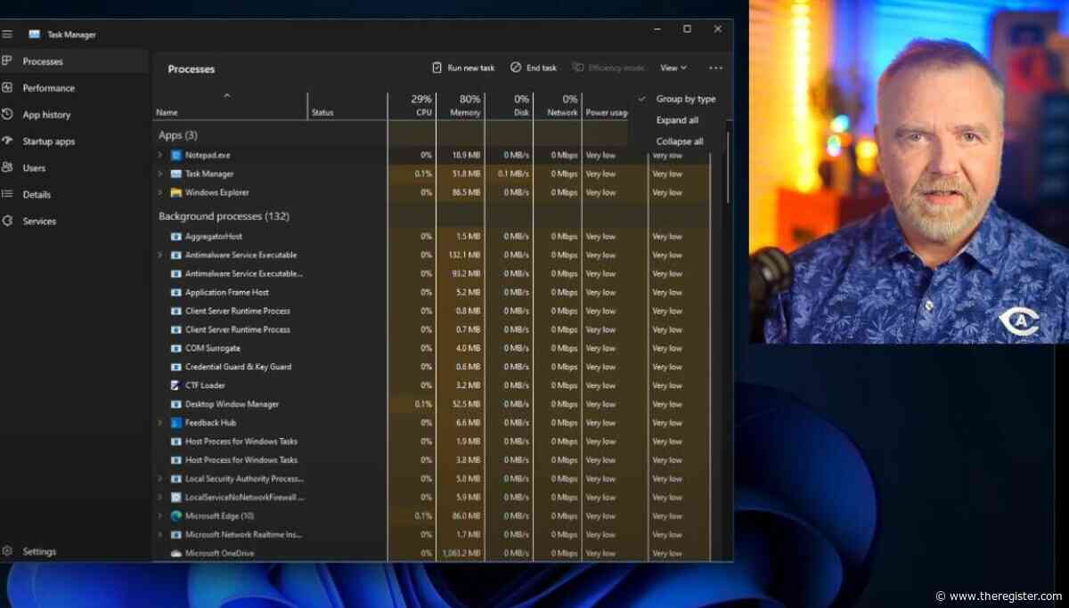Sort by the CPU column header
Screen dimensions: 1069x608
click(412, 105)
